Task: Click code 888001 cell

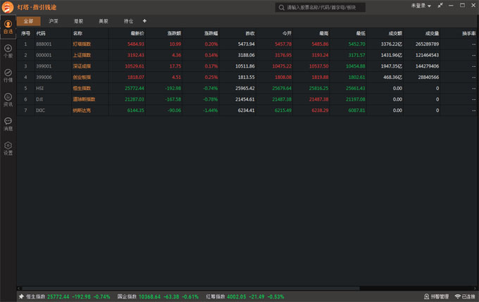Action: click(44, 44)
